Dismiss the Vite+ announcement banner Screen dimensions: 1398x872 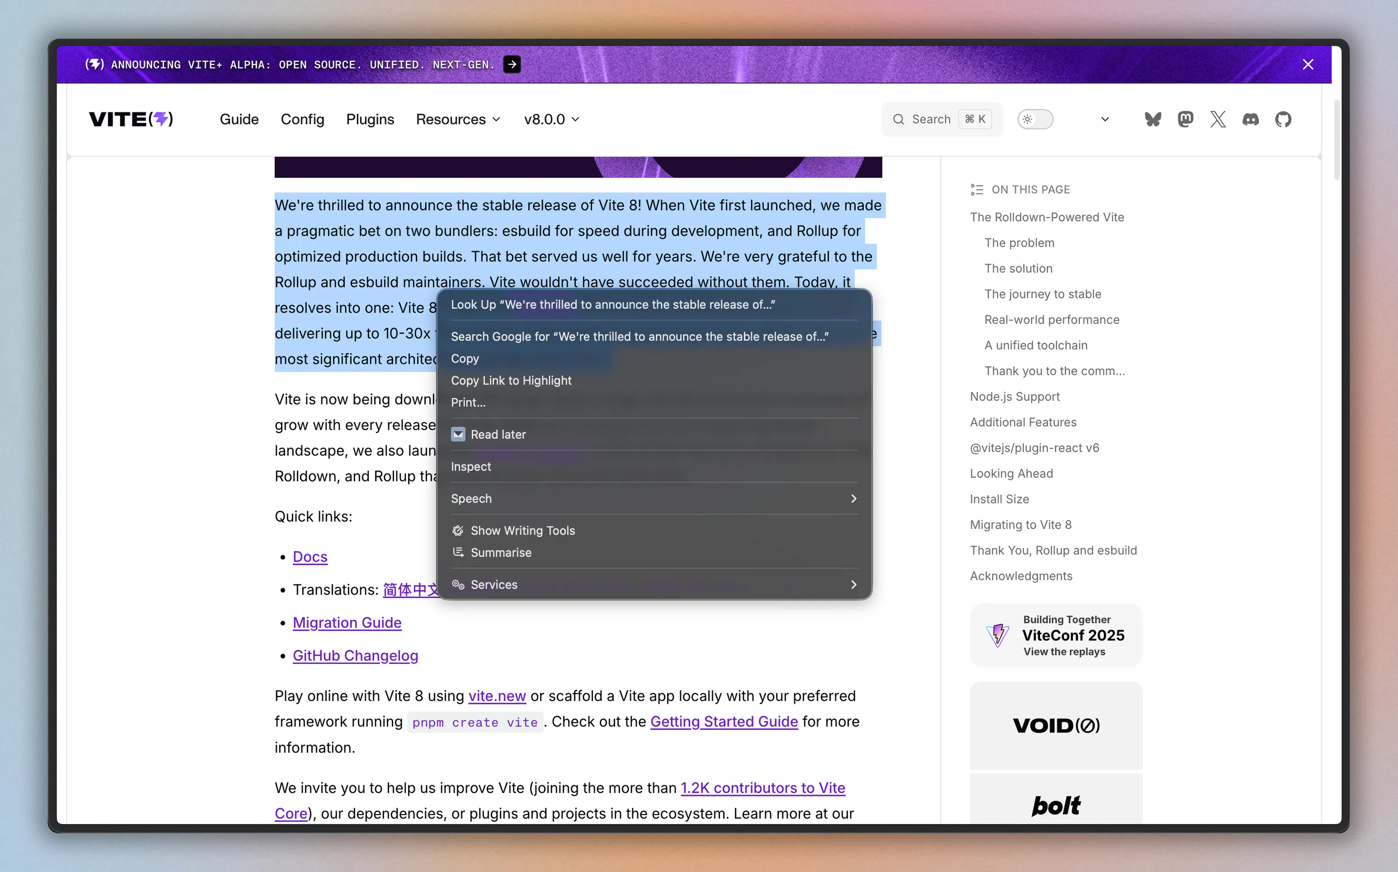coord(1308,64)
